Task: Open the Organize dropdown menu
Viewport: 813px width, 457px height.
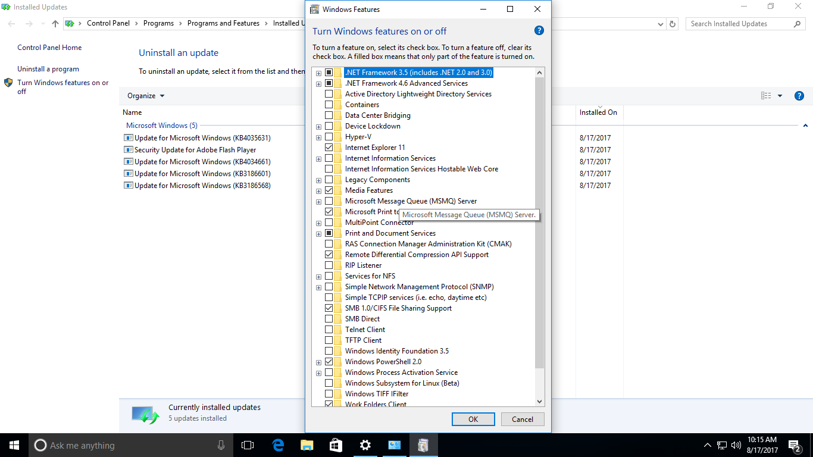Action: point(146,96)
